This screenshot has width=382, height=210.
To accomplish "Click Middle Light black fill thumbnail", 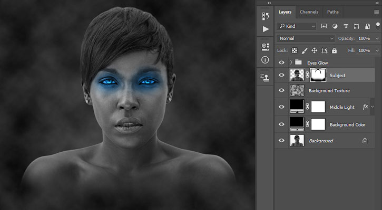I will tap(297, 107).
